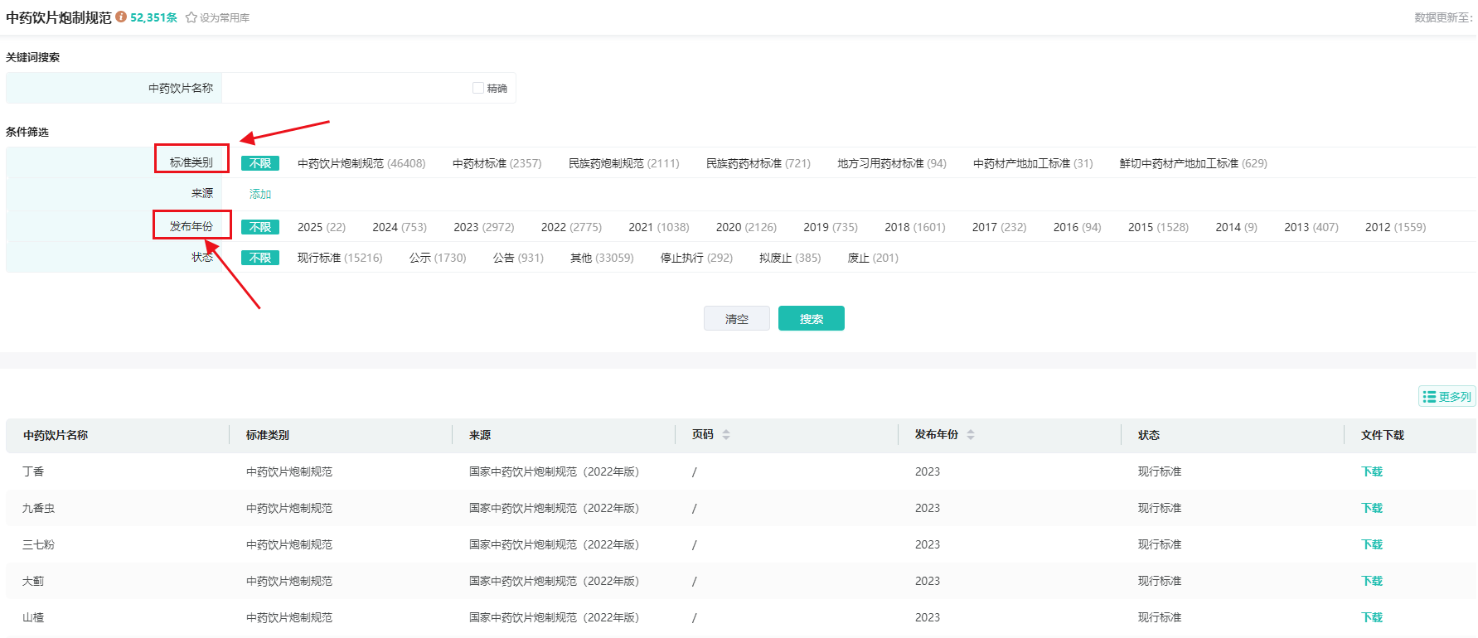This screenshot has width=1478, height=638.
Task: Filter by publication year 2024
Action: coord(399,227)
